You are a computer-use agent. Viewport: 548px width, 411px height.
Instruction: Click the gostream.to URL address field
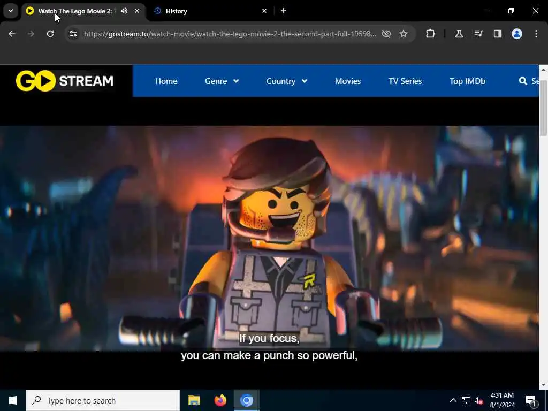coord(230,34)
